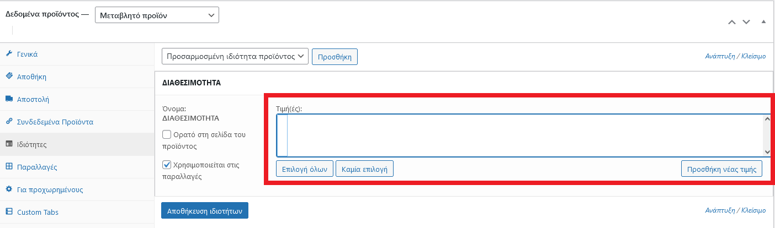The image size is (775, 228).
Task: Click the grid icon beside Παραλλαγές
Action: click(x=9, y=167)
